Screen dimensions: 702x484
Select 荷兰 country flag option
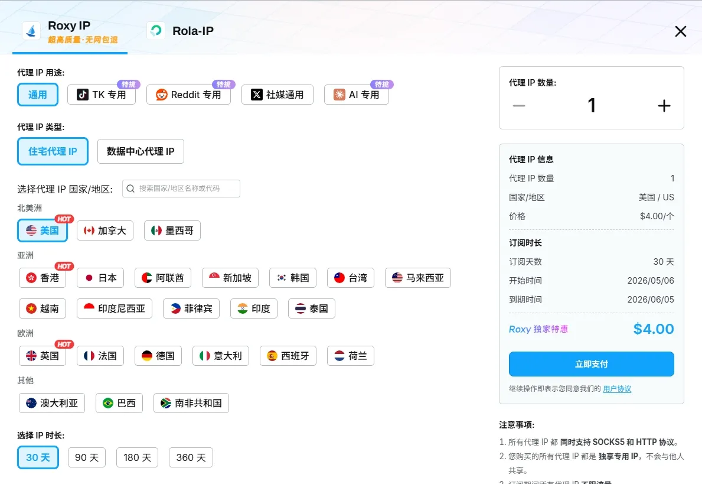(x=351, y=356)
